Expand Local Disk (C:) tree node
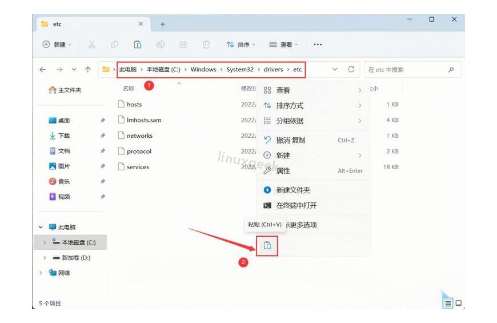Image resolution: width=497 pixels, height=323 pixels. [x=45, y=242]
